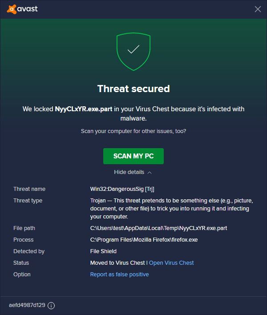267x315 pixels.
Task: Click the Moved to Virus Chest status text
Action: click(x=117, y=263)
